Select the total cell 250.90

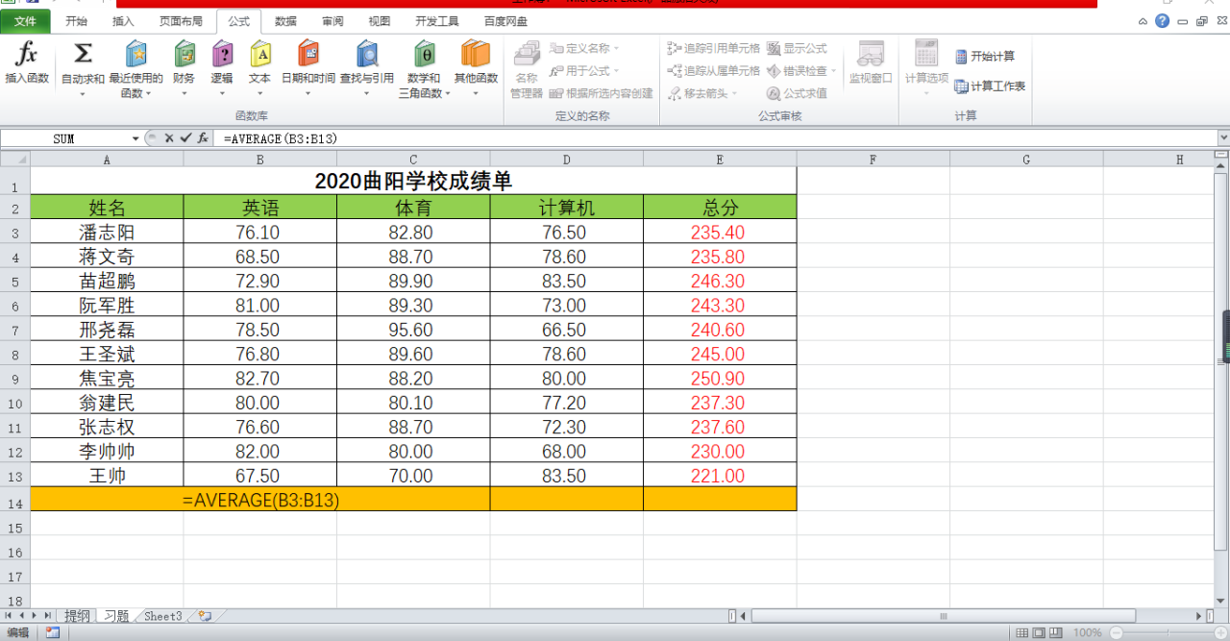pos(720,379)
